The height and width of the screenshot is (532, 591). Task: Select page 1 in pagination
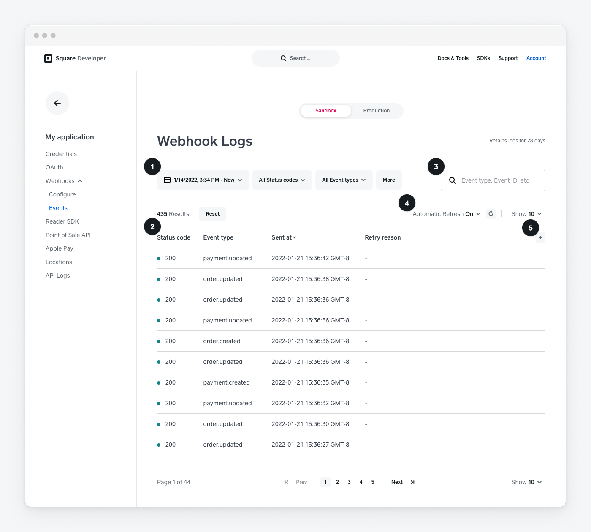[325, 482]
